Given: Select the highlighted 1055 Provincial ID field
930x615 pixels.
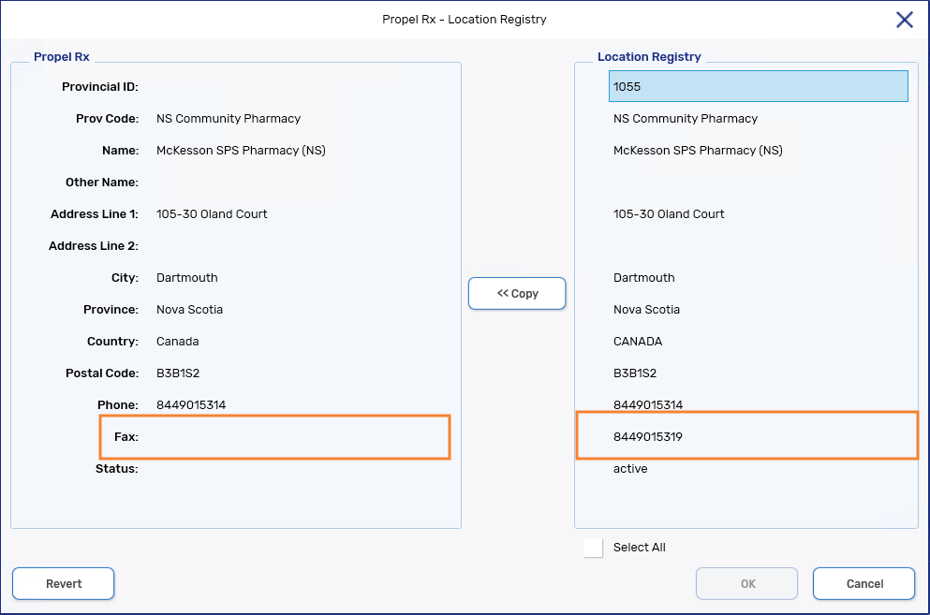Looking at the screenshot, I should coord(758,86).
